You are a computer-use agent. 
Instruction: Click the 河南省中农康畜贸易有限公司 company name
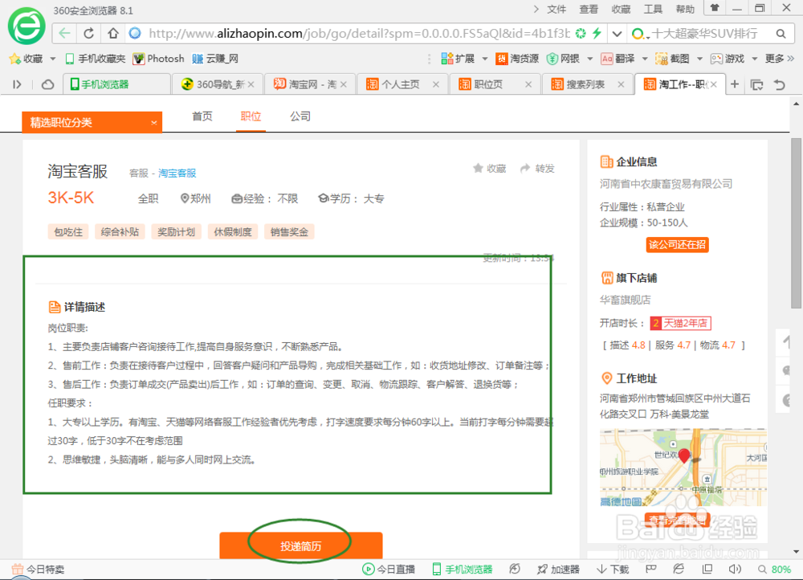(x=666, y=184)
